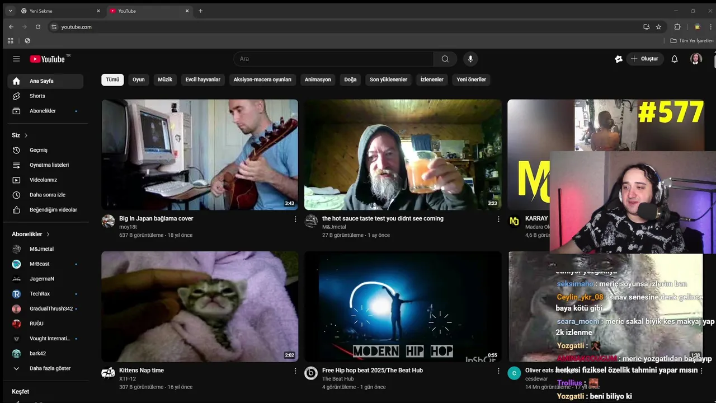716x403 pixels.
Task: Play hot sauce taste test thumbnail
Action: coord(403,154)
